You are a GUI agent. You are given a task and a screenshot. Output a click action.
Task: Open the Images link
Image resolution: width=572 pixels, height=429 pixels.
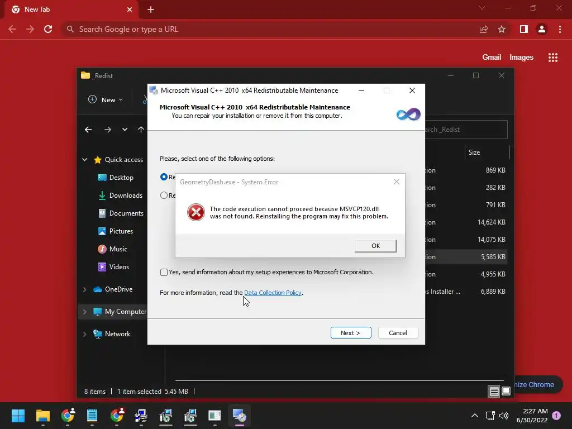pos(521,58)
